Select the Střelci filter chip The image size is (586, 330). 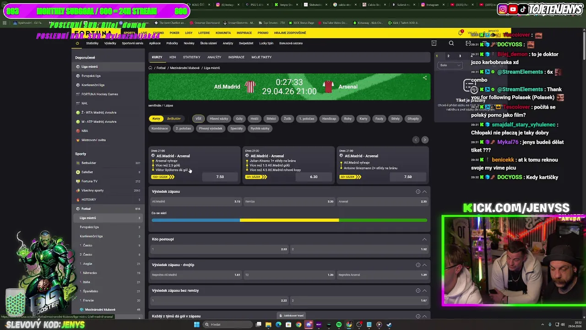271,119
